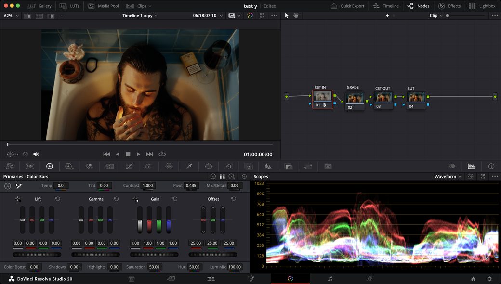This screenshot has width=501, height=284.
Task: Click the Quick Export button
Action: pyautogui.click(x=347, y=6)
